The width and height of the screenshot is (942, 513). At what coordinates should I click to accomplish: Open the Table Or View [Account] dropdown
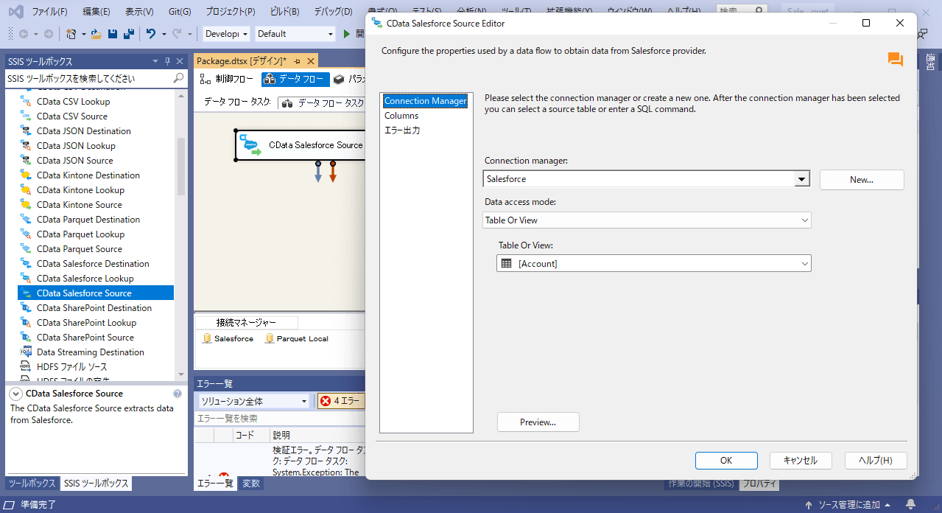click(804, 264)
